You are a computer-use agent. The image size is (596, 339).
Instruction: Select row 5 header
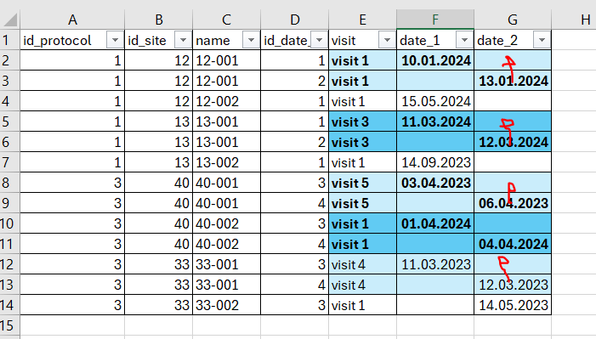pos(10,121)
